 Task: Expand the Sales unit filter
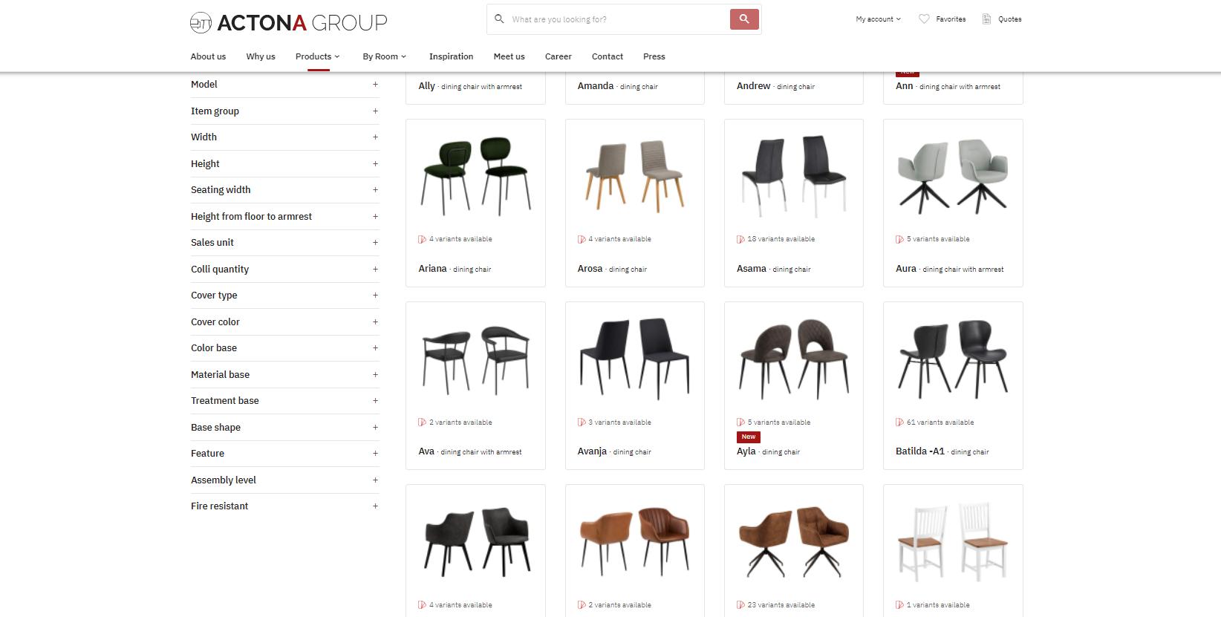click(284, 243)
